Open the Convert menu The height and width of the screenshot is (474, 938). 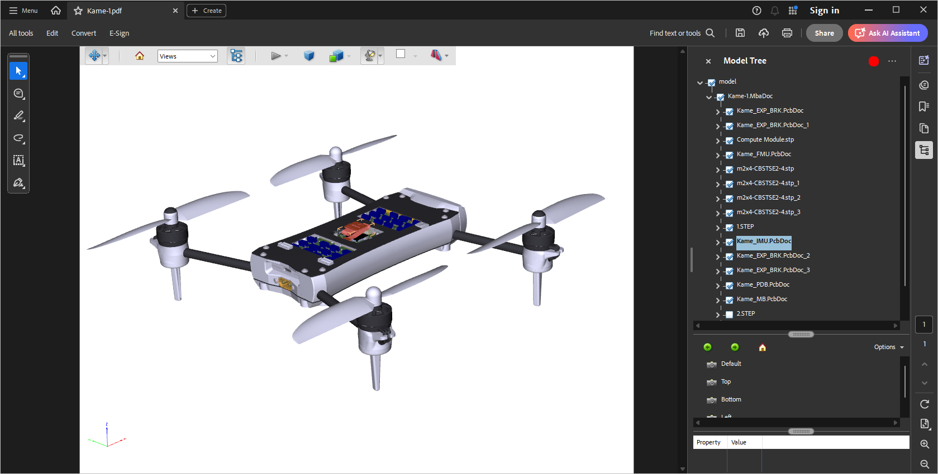point(84,33)
